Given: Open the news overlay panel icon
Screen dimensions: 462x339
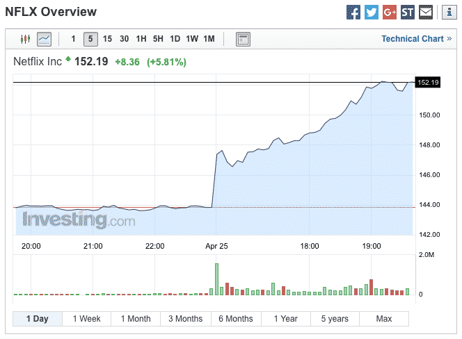Looking at the screenshot, I should pyautogui.click(x=243, y=39).
